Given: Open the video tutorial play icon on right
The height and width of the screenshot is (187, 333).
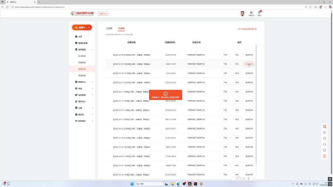Looking at the screenshot, I should pos(324,132).
